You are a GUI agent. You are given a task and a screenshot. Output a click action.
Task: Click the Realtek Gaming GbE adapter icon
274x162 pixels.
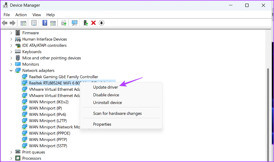pos(25,77)
